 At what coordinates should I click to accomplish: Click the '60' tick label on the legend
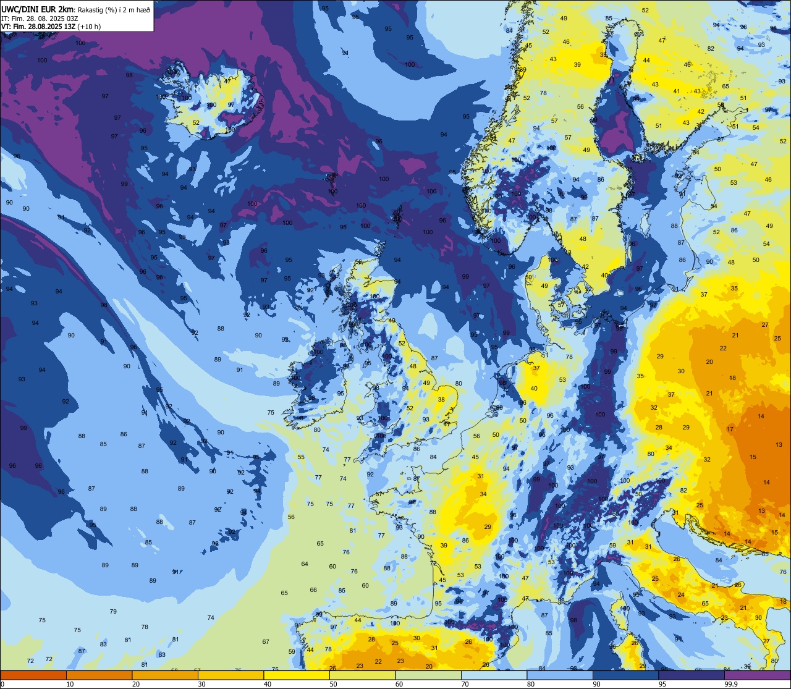[x=399, y=684]
